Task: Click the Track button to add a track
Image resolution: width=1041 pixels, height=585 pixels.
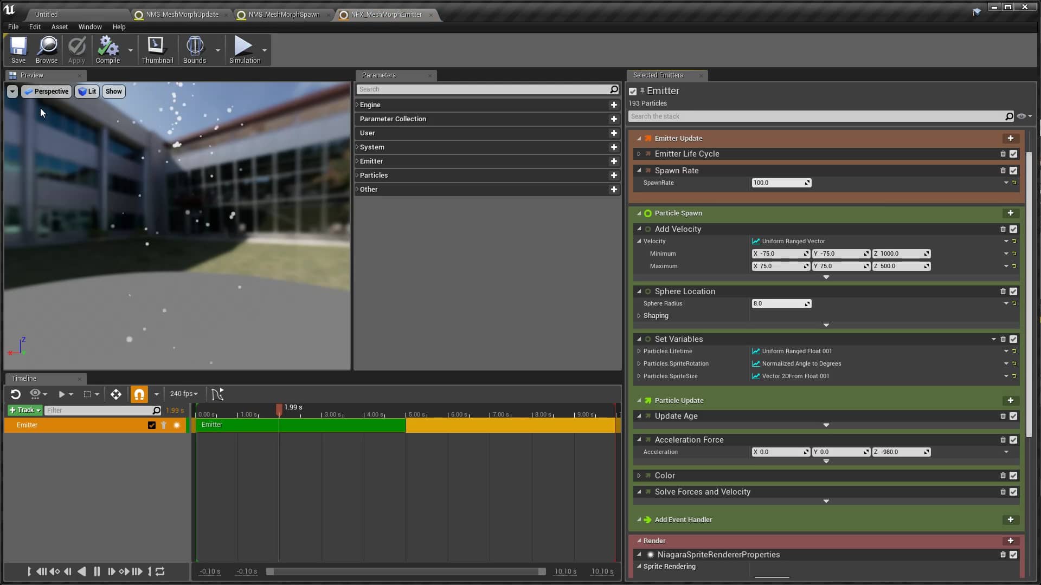Action: (24, 410)
